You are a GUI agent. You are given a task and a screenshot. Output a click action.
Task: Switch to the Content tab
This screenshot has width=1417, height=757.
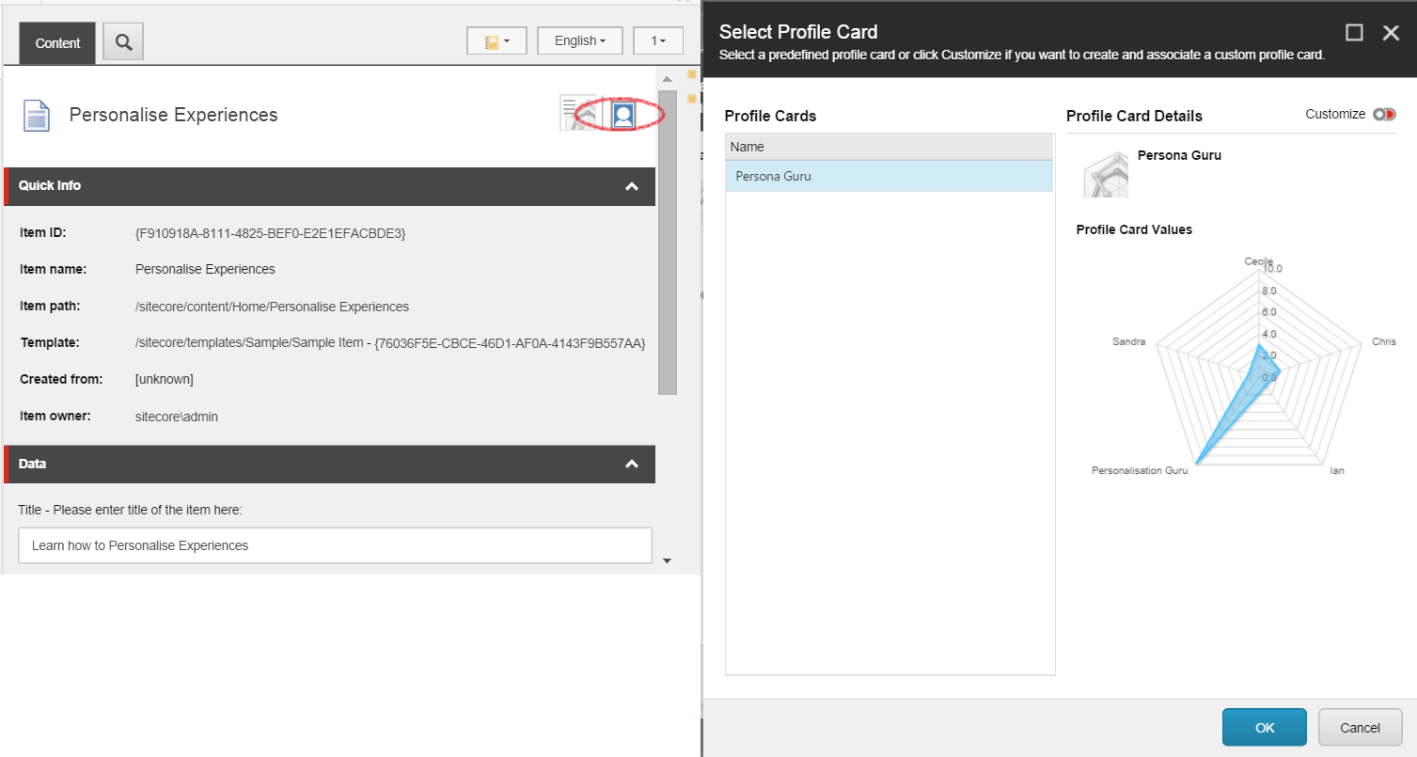pos(57,43)
